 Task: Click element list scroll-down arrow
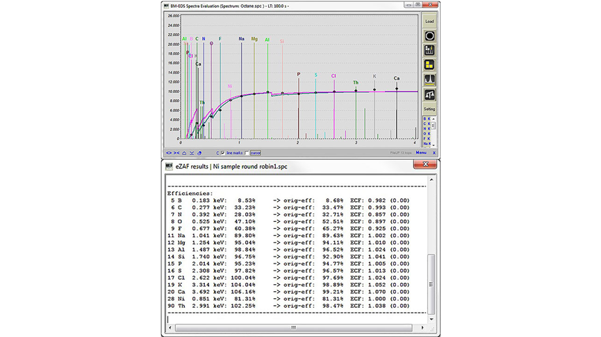pyautogui.click(x=434, y=145)
